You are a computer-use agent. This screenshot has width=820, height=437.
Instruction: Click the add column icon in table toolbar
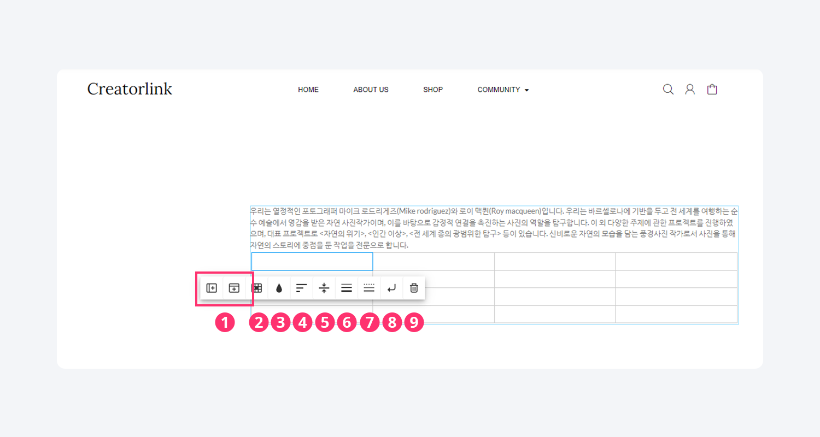(x=212, y=288)
